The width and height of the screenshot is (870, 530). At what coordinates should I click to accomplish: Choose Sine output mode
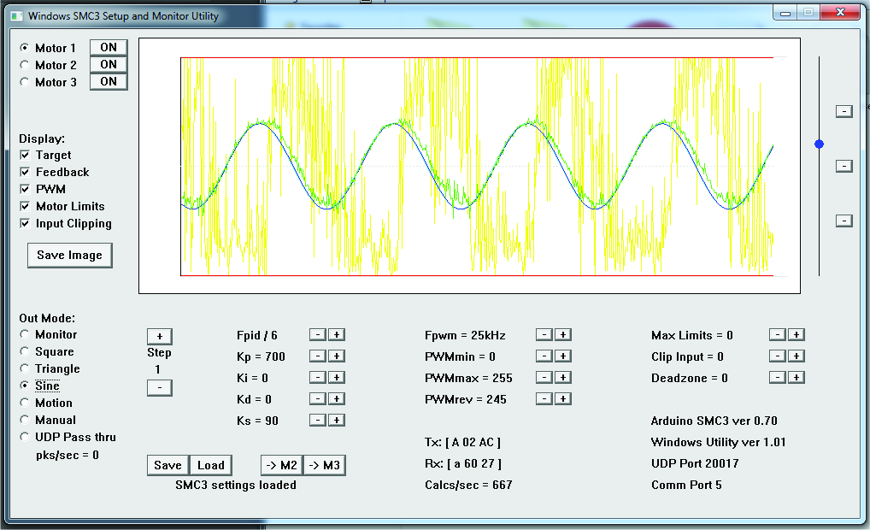click(x=25, y=386)
